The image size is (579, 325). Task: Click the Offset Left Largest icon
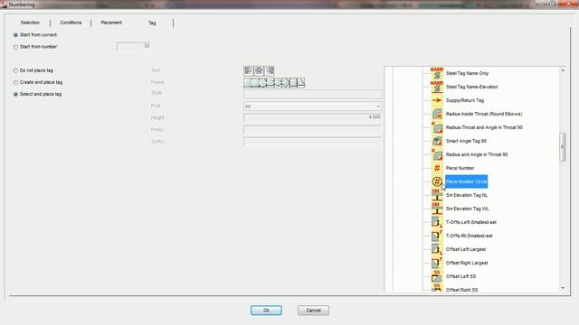click(437, 249)
